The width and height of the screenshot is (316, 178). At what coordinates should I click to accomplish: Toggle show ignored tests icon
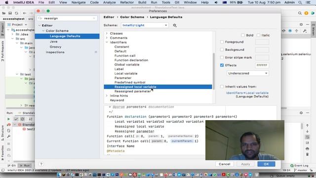click(x=22, y=119)
